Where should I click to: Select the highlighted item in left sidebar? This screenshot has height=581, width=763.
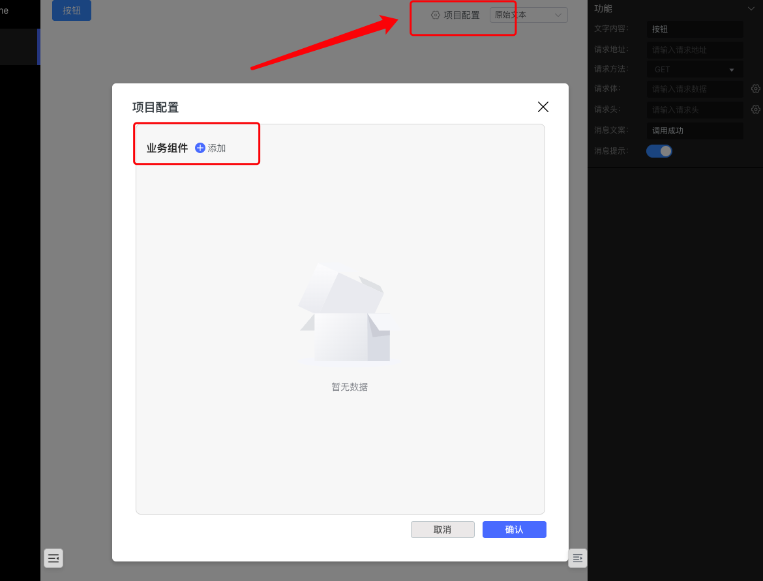(x=20, y=47)
